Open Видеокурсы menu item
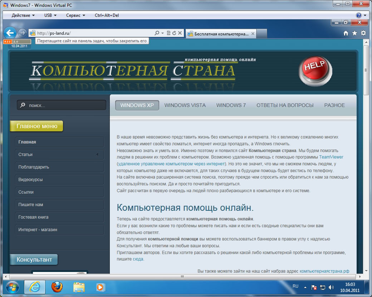The height and width of the screenshot is (297, 372). coord(59,180)
